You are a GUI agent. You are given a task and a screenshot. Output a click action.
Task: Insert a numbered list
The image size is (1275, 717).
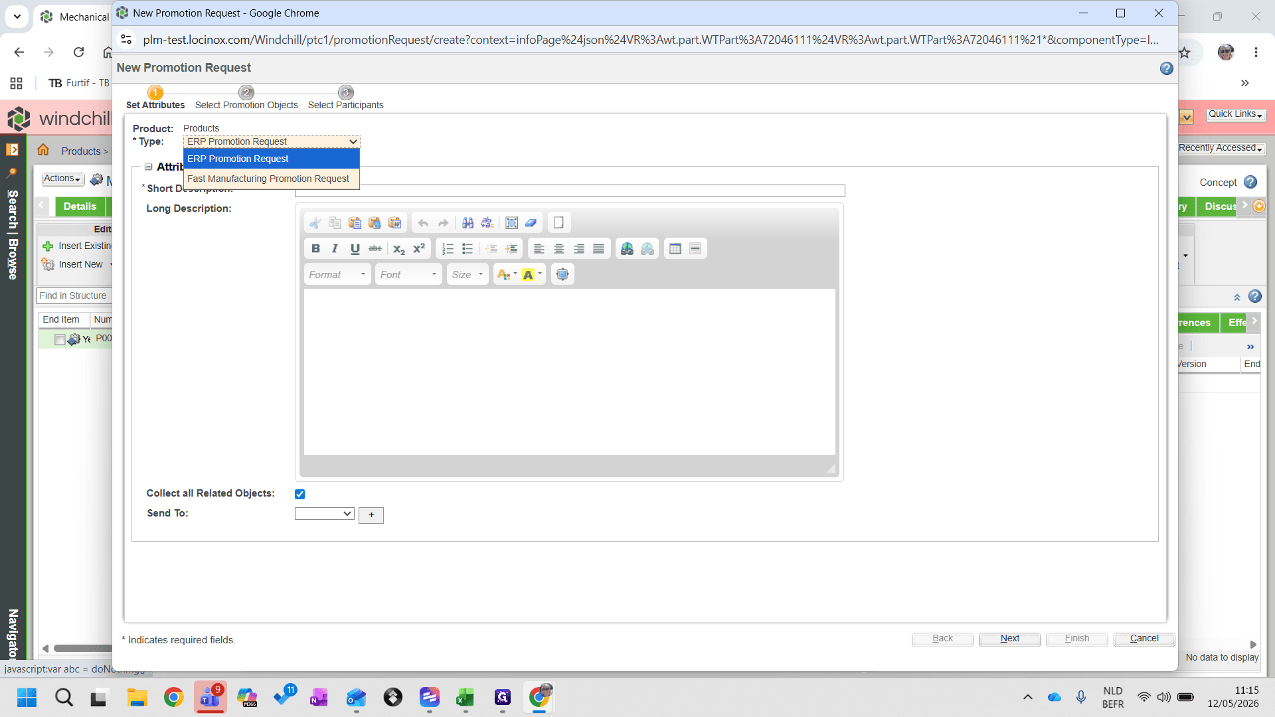coord(448,248)
